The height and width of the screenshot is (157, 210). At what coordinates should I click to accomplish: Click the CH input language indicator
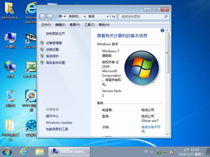[x=146, y=151]
